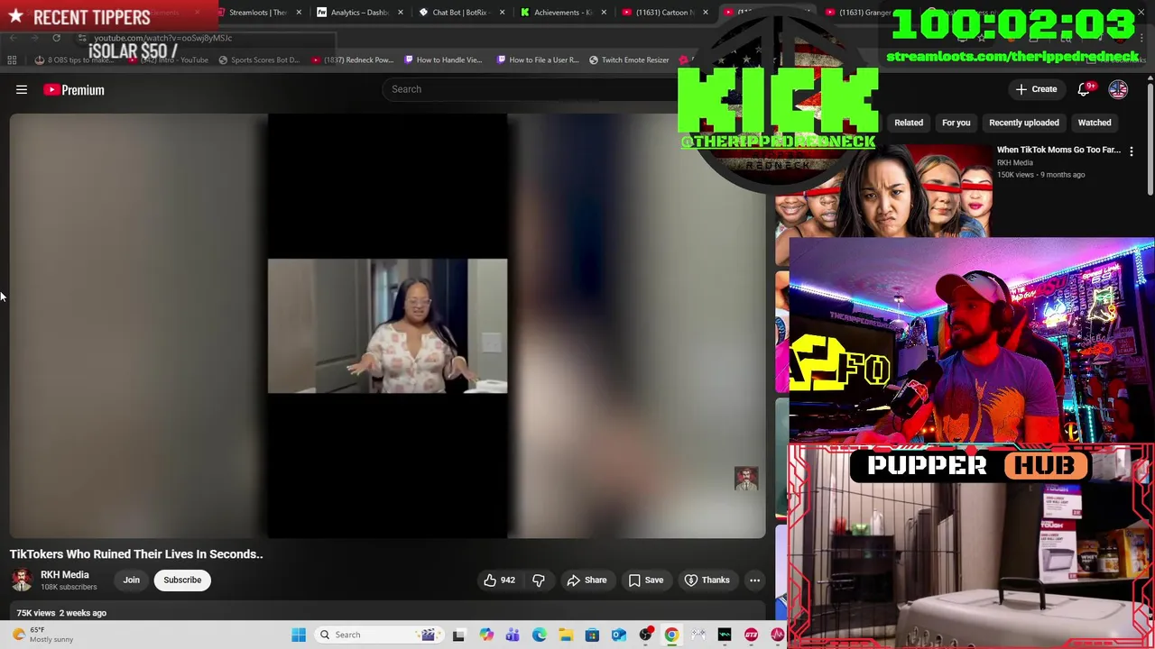
Task: Select the Related filter chip
Action: pyautogui.click(x=909, y=123)
